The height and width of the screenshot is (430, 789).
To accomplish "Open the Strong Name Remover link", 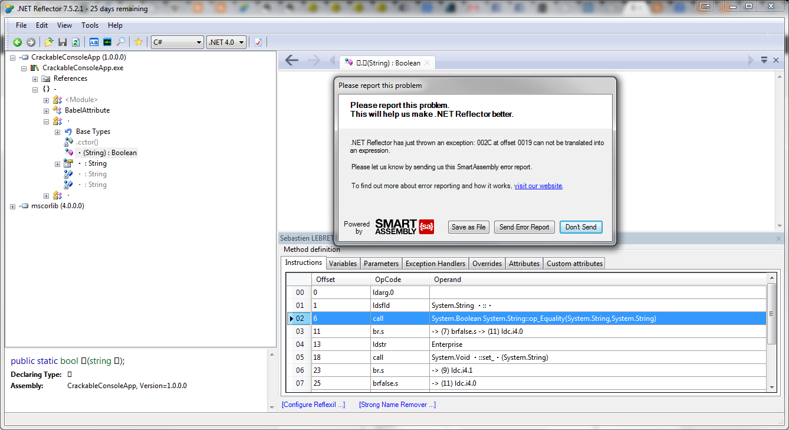I will pos(397,405).
